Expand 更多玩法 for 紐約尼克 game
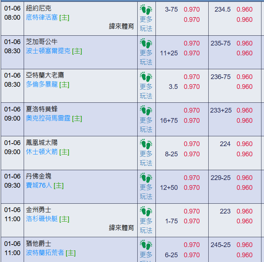Viewport: 264px width, 262px height. (x=146, y=24)
